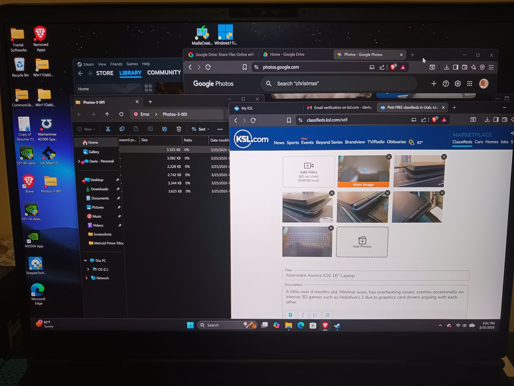This screenshot has height=386, width=514.
Task: Click the Add Photos button
Action: (362, 242)
